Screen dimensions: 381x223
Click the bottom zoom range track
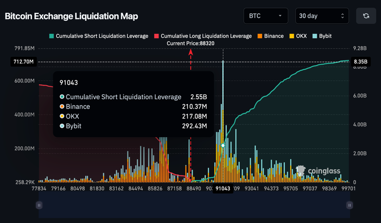193,205
